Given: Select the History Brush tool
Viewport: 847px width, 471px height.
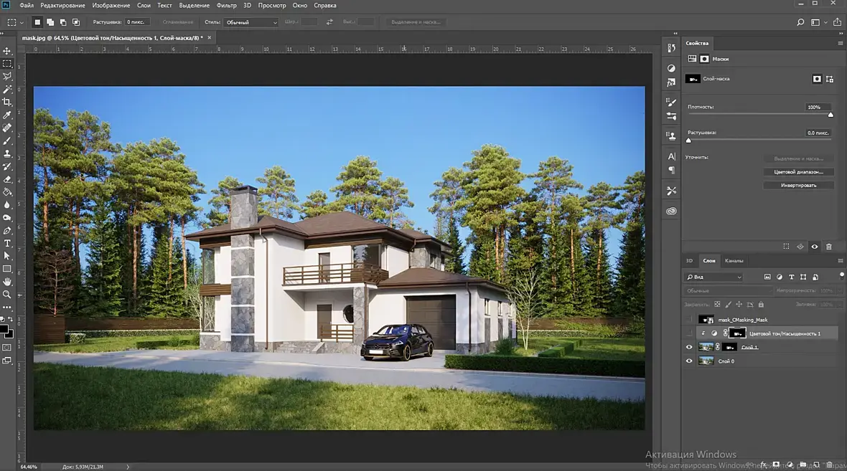Looking at the screenshot, I should tap(7, 166).
